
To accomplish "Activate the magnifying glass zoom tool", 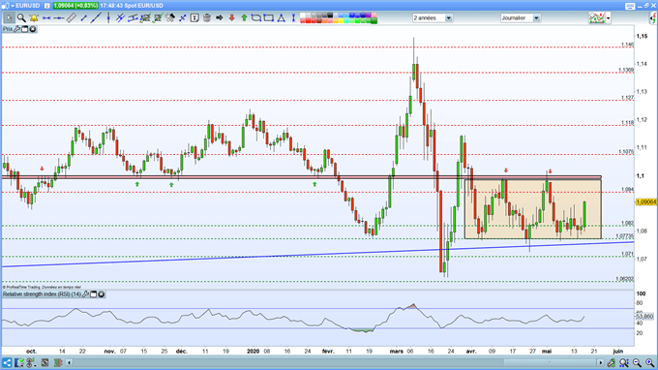I will coord(21,17).
